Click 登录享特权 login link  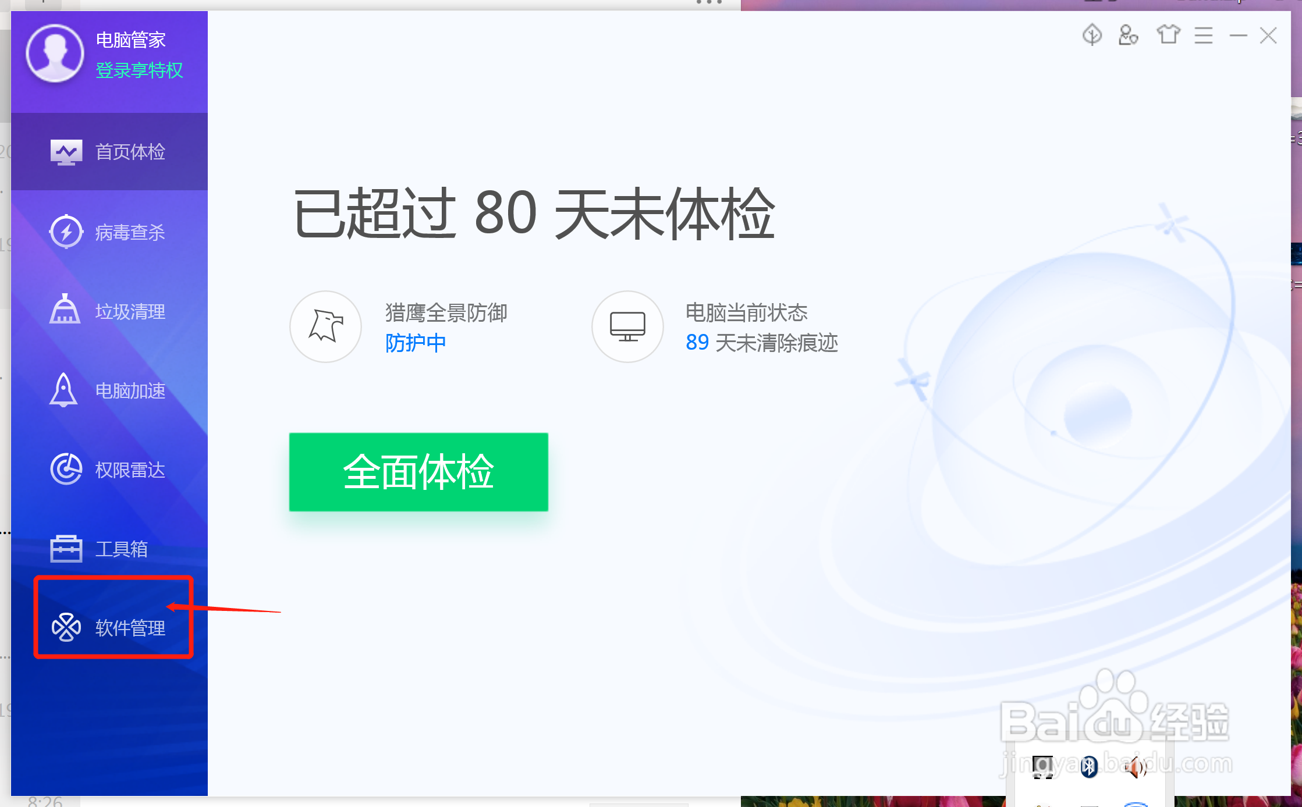pyautogui.click(x=139, y=70)
